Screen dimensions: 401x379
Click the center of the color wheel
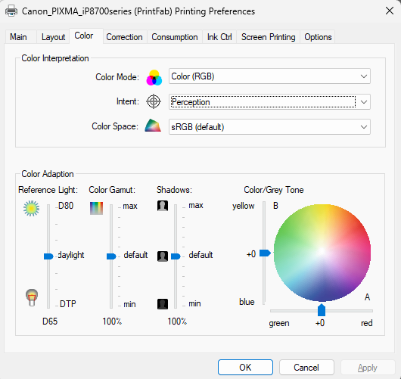tap(322, 253)
